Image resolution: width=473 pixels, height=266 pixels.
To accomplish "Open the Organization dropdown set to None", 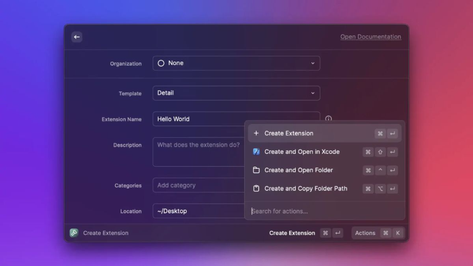I will (236, 63).
